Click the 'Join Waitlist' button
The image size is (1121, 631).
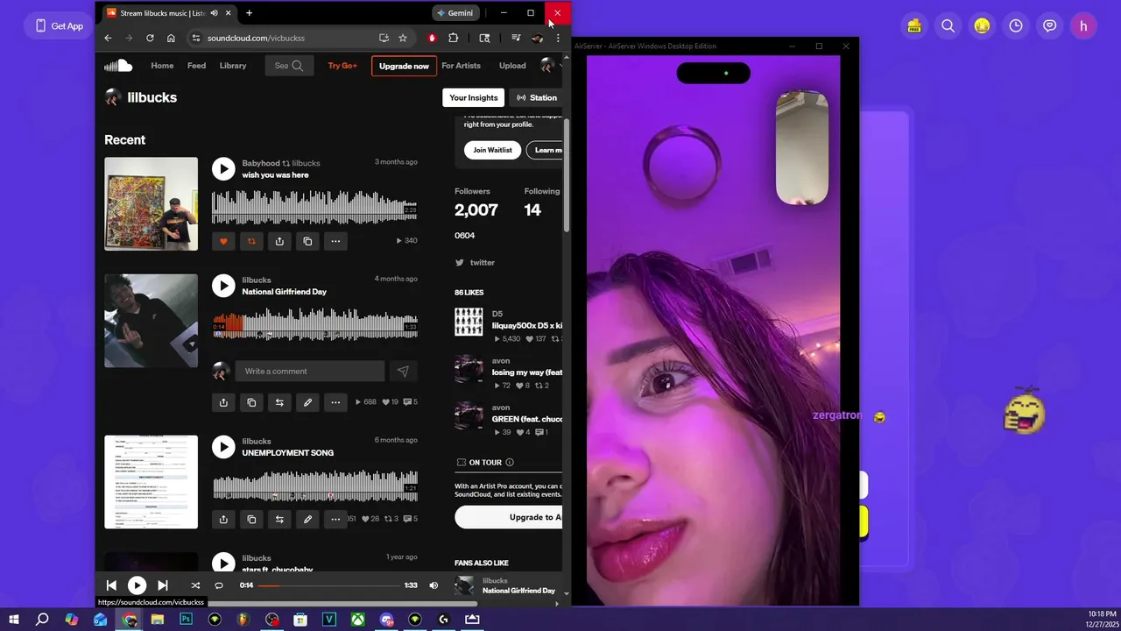point(492,150)
